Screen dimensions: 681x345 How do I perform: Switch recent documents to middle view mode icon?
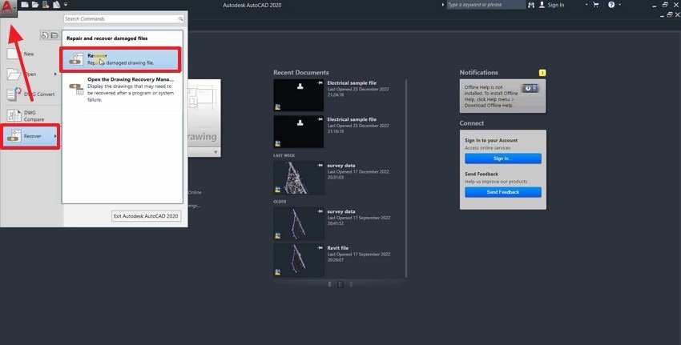tap(340, 284)
